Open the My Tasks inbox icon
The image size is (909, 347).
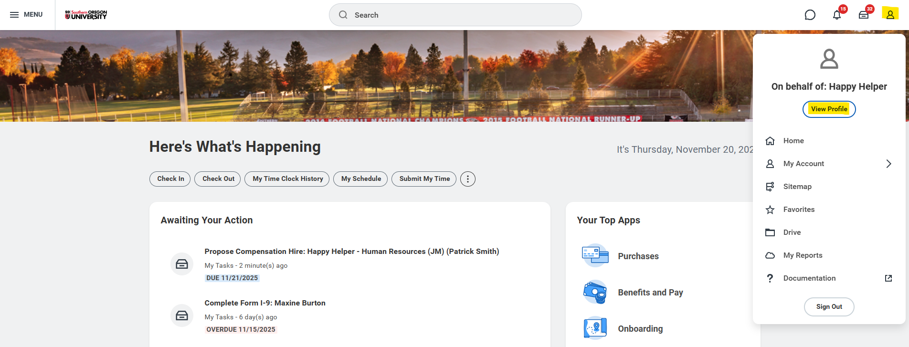864,15
